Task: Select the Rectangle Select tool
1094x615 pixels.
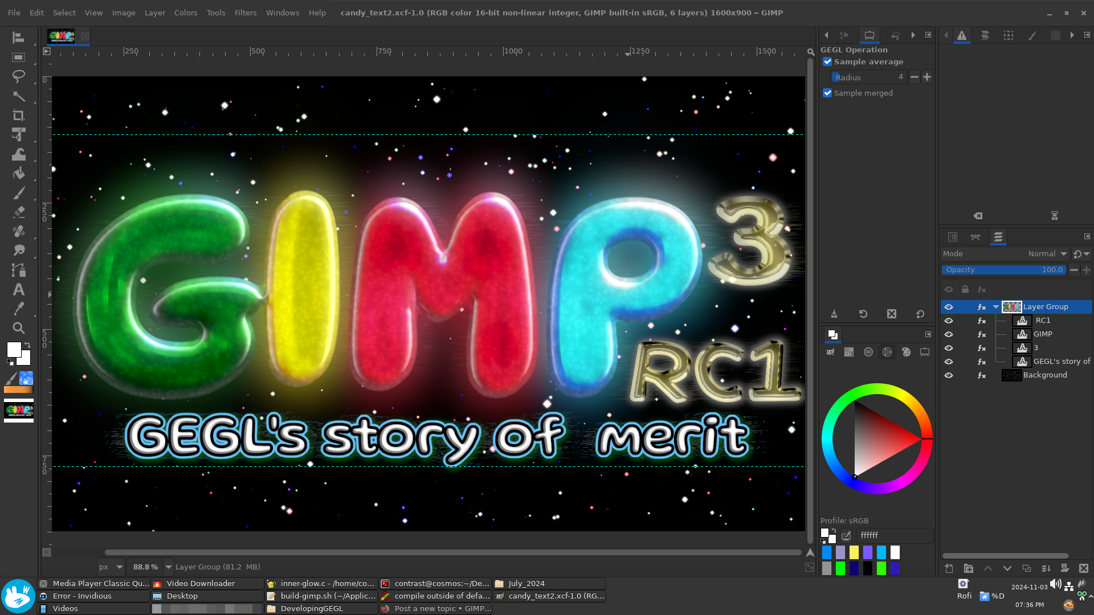Action: click(x=18, y=57)
